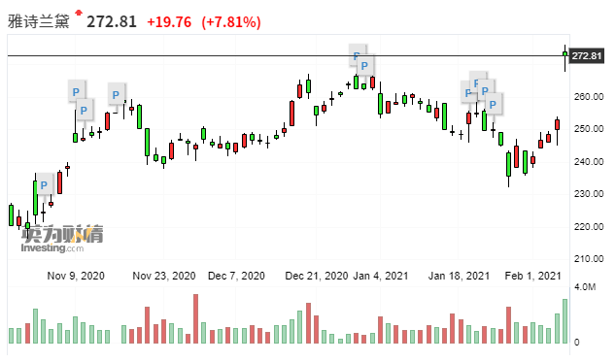Viewport: 616px width, 362px height.
Task: Click the 272.81 price in the header
Action: coord(112,22)
